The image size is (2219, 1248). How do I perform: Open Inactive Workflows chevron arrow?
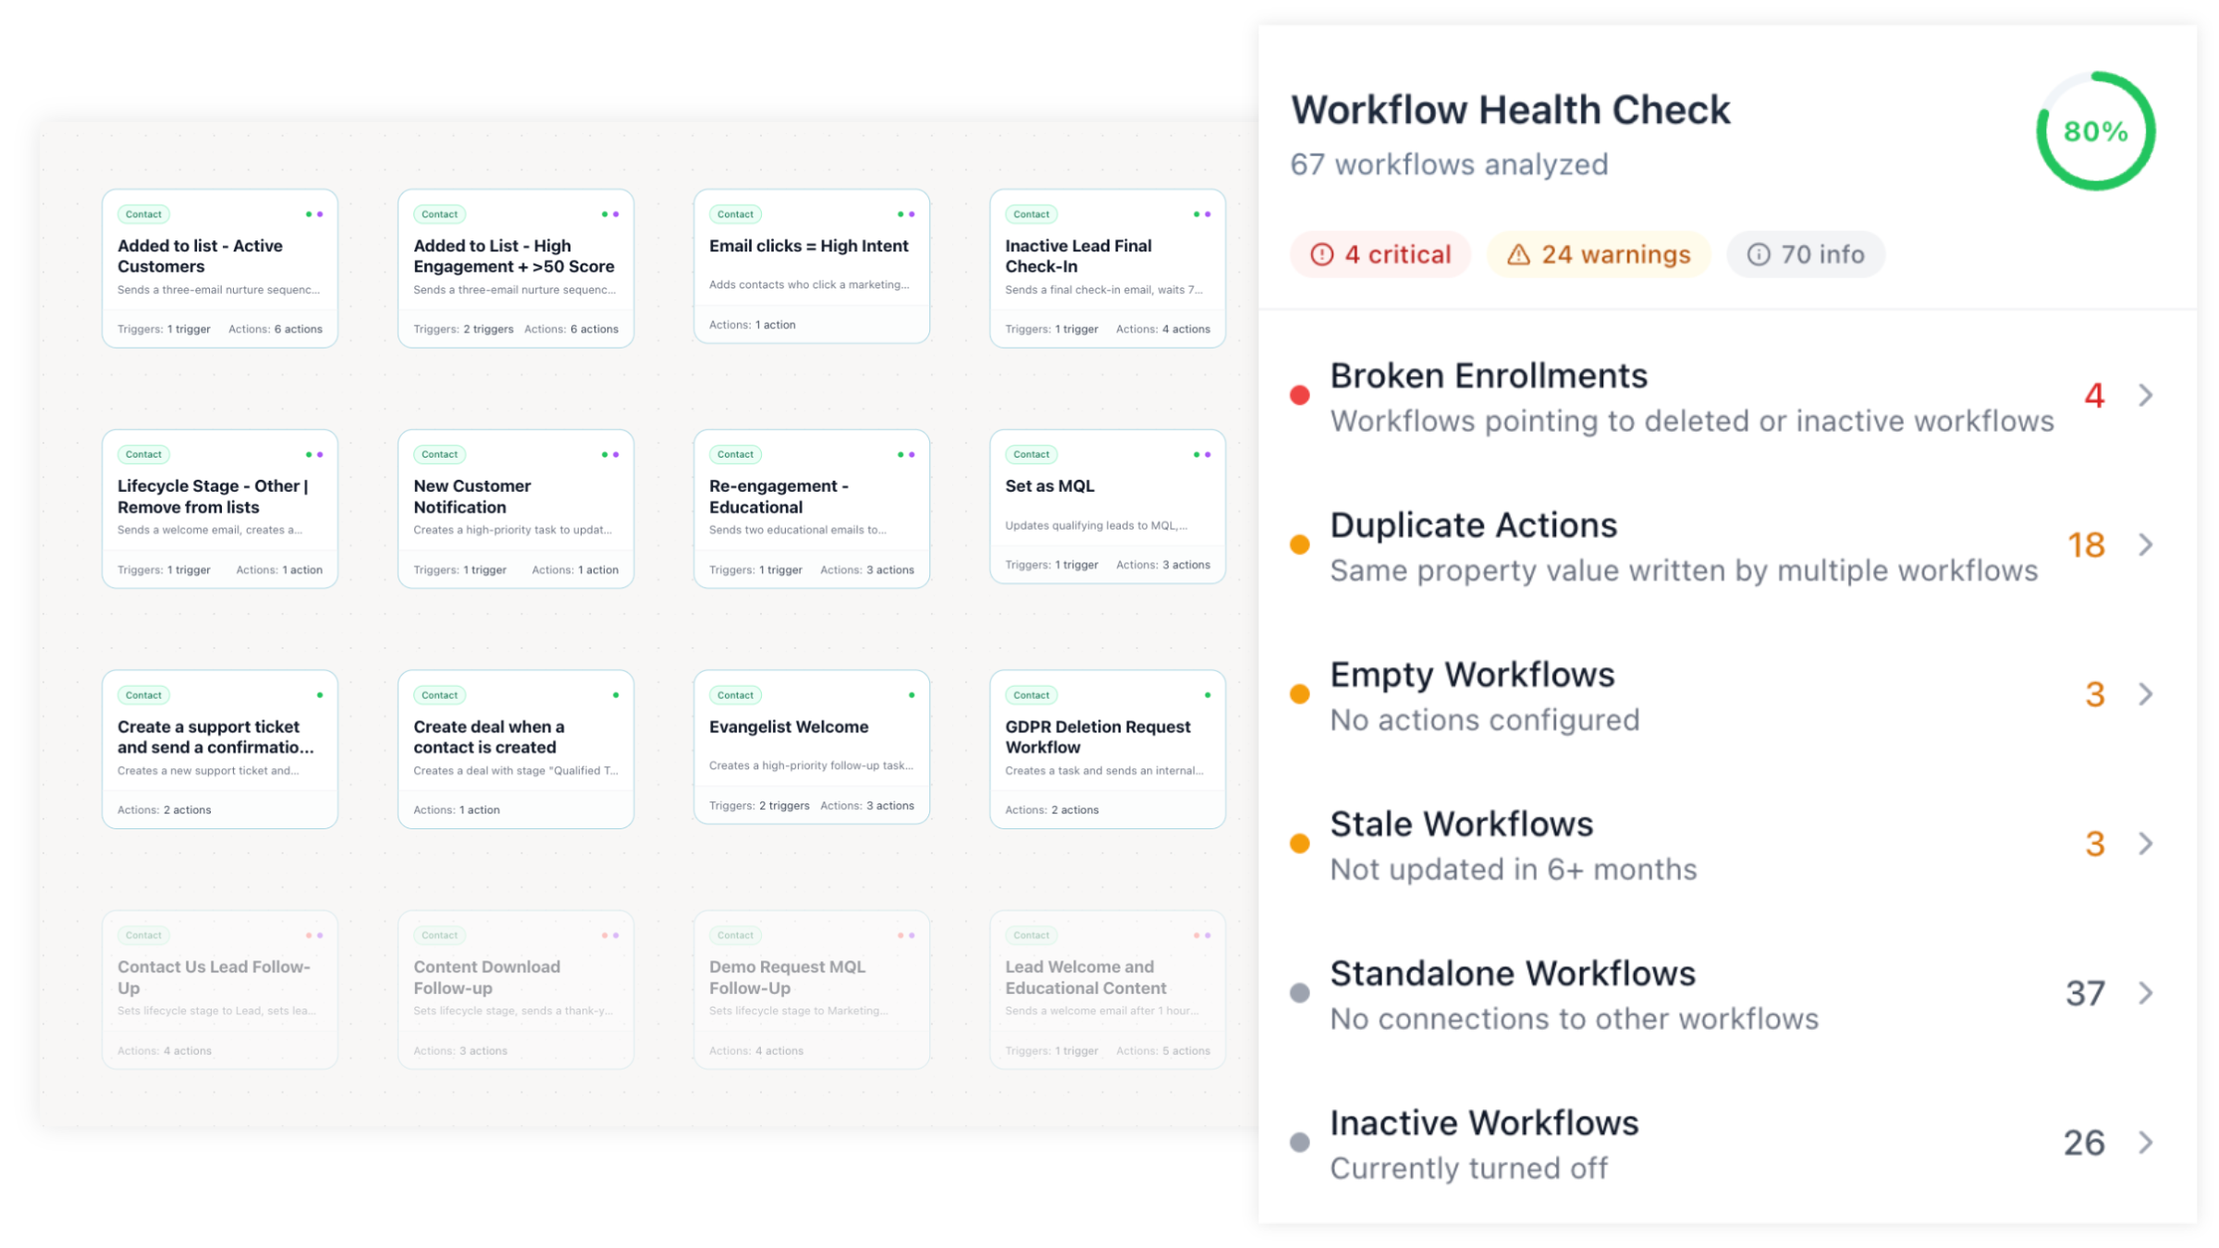2146,1143
